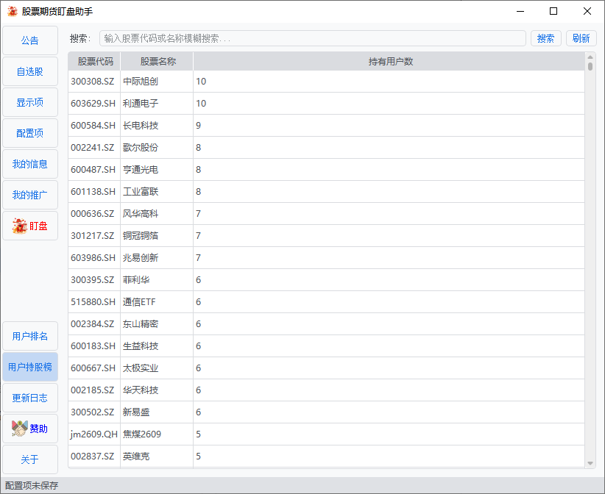Focus the stock search input field
605x494 pixels.
point(313,38)
